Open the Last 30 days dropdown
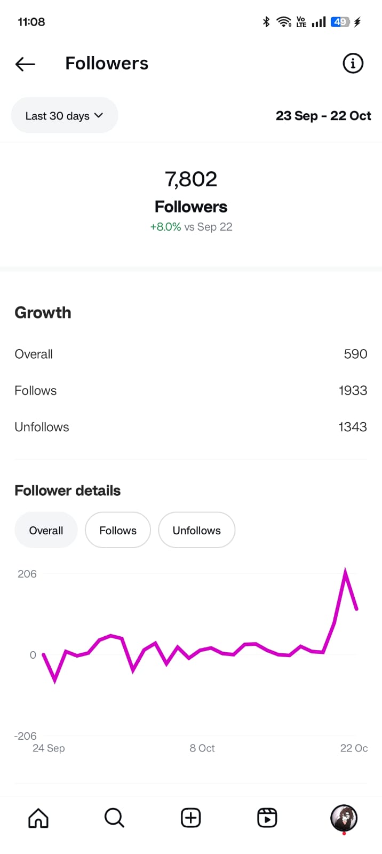 tap(64, 116)
